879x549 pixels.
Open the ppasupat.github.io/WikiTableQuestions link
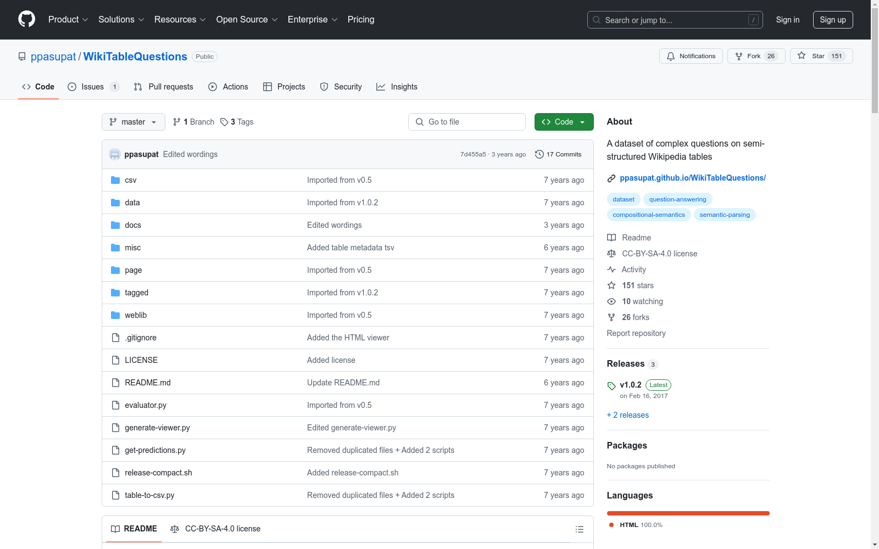[x=693, y=178]
